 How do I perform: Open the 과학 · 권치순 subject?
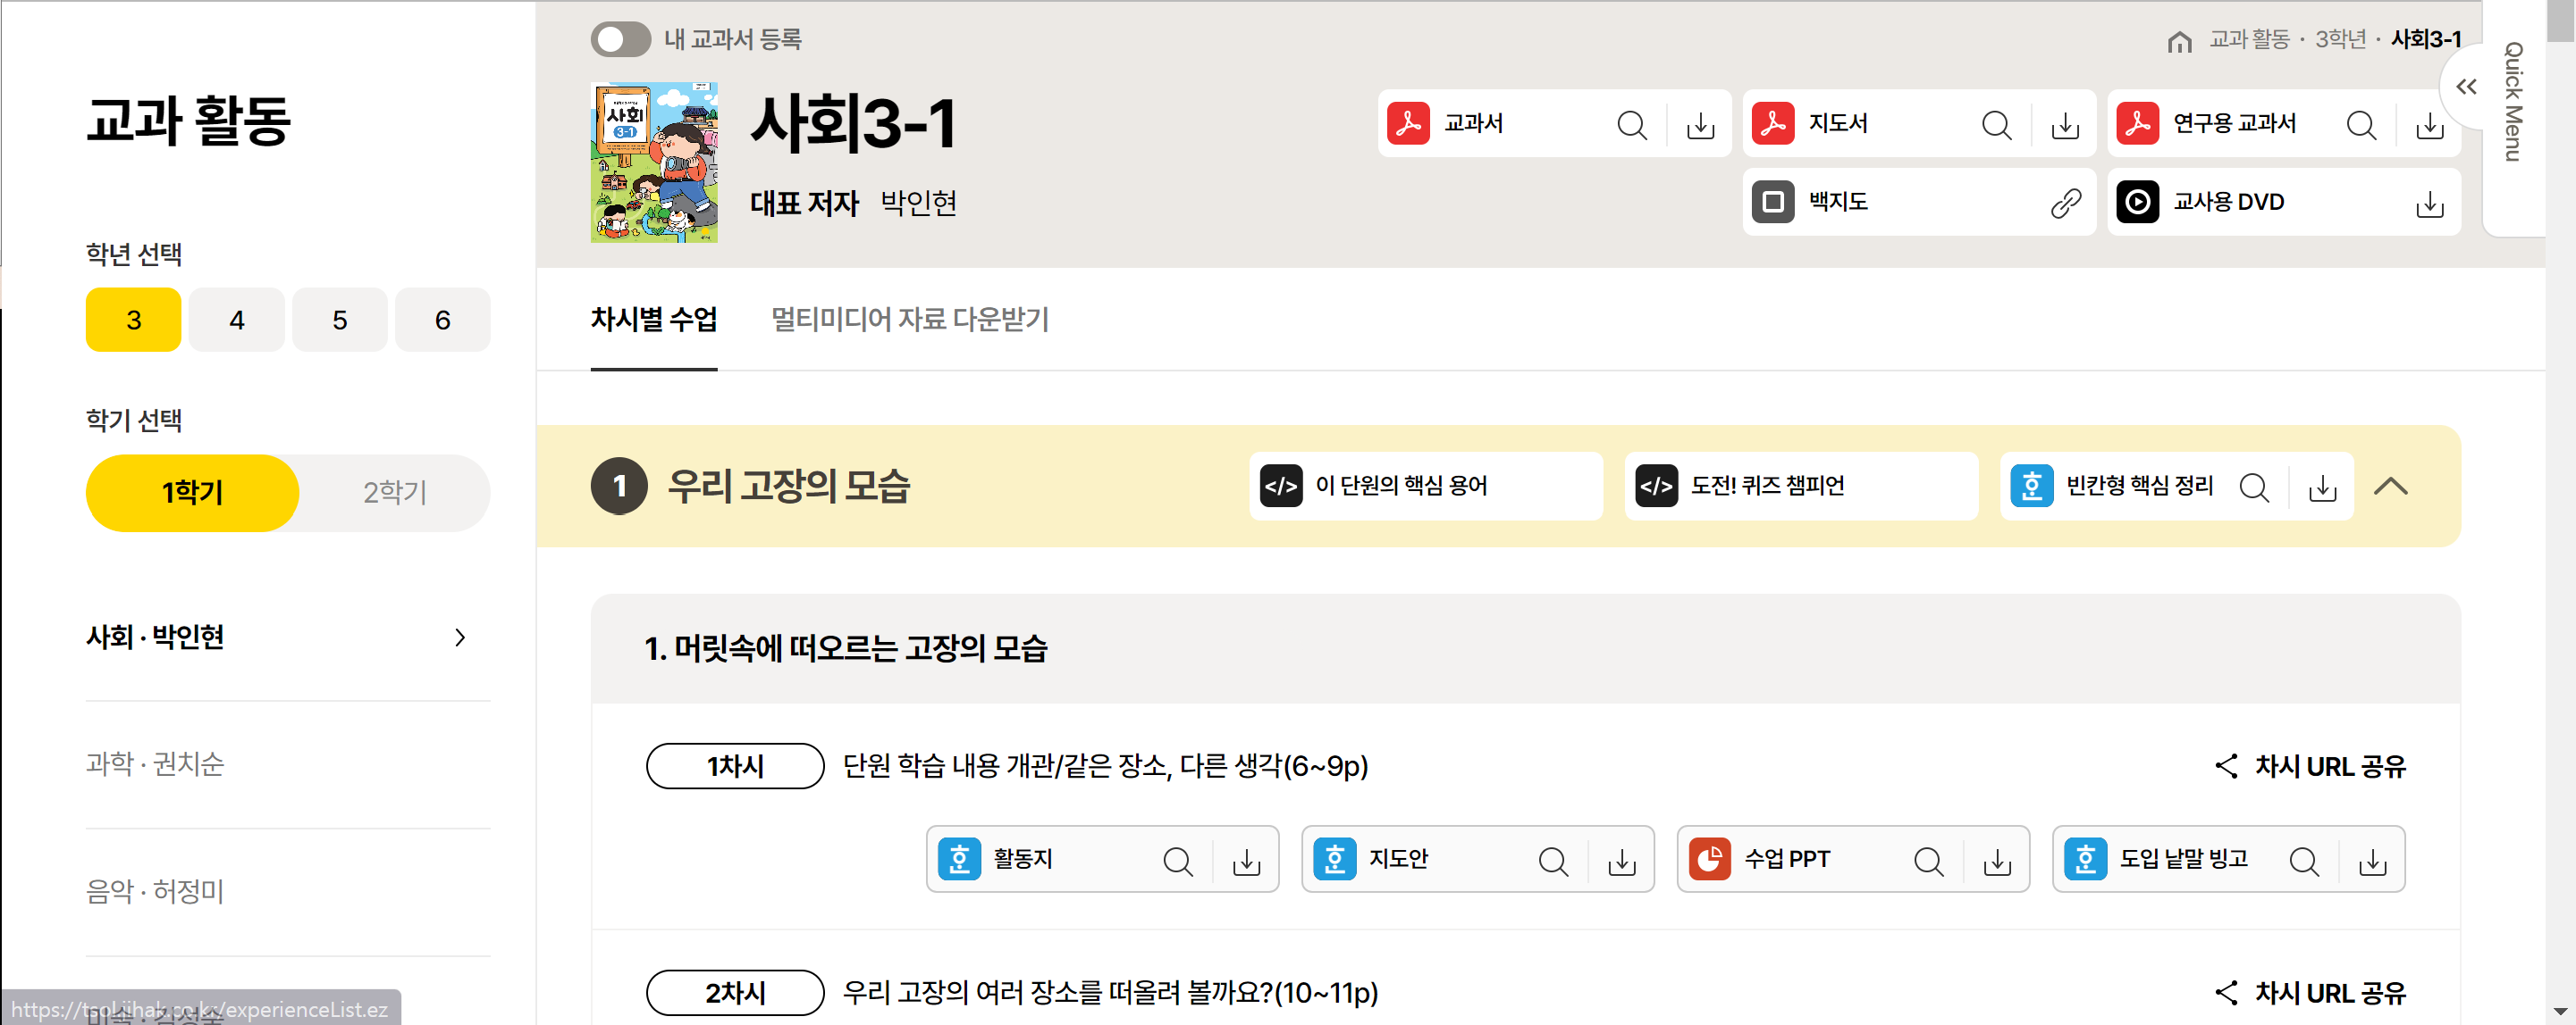click(155, 763)
